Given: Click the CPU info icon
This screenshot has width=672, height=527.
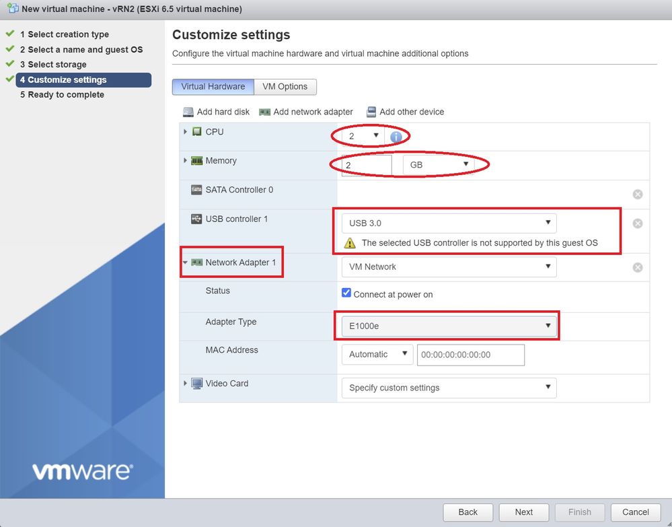Looking at the screenshot, I should pyautogui.click(x=396, y=137).
